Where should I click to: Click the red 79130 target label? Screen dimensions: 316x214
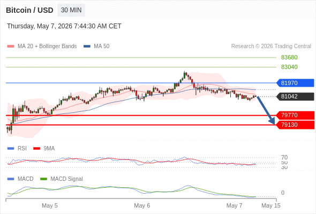pyautogui.click(x=295, y=125)
